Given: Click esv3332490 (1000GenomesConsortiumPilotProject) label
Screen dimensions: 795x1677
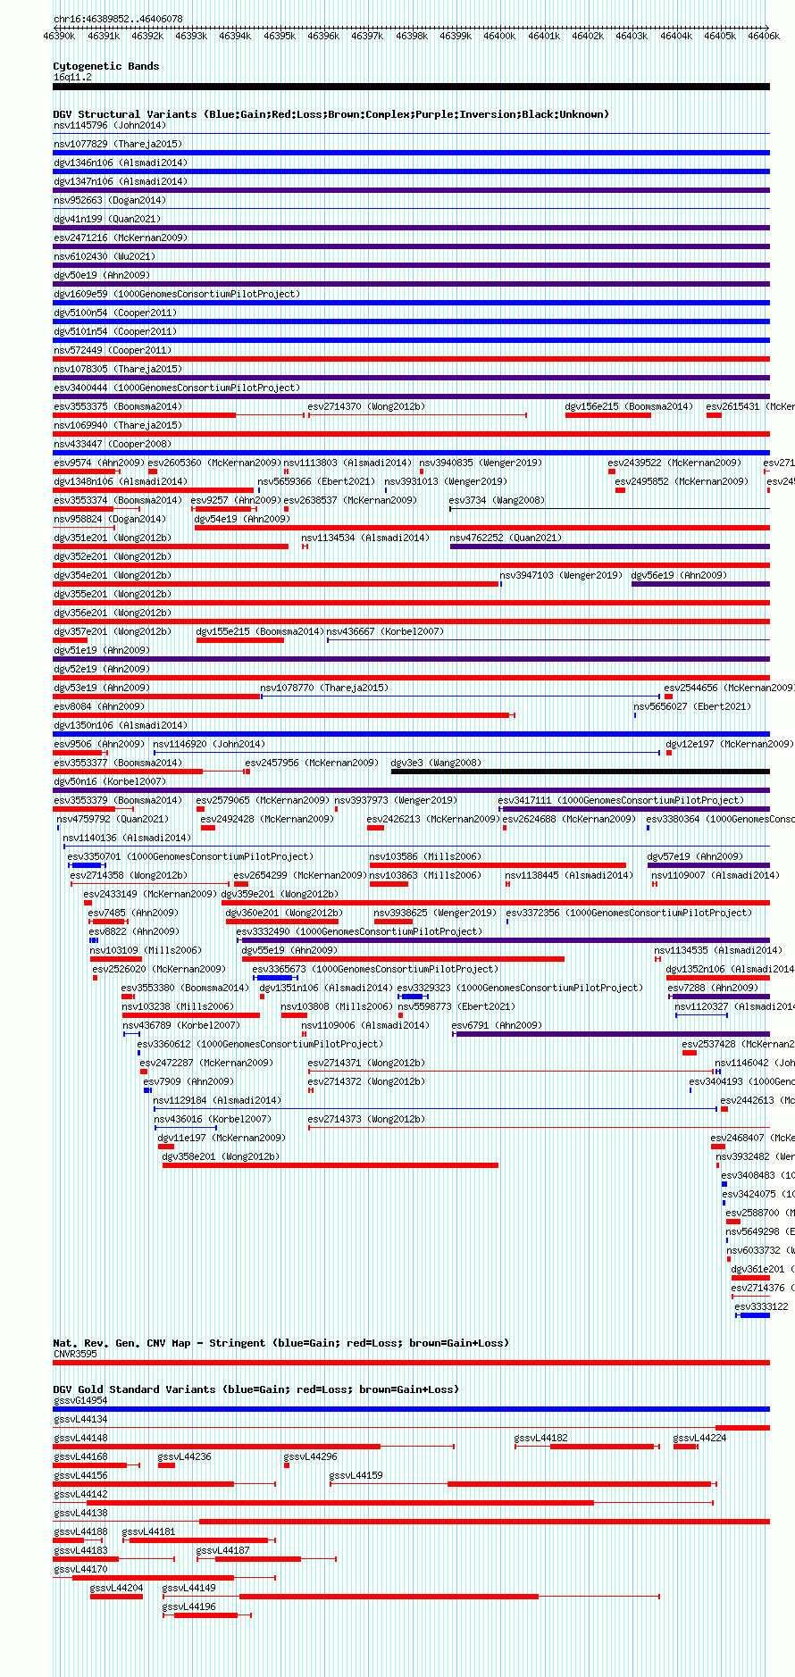Looking at the screenshot, I should point(360,931).
